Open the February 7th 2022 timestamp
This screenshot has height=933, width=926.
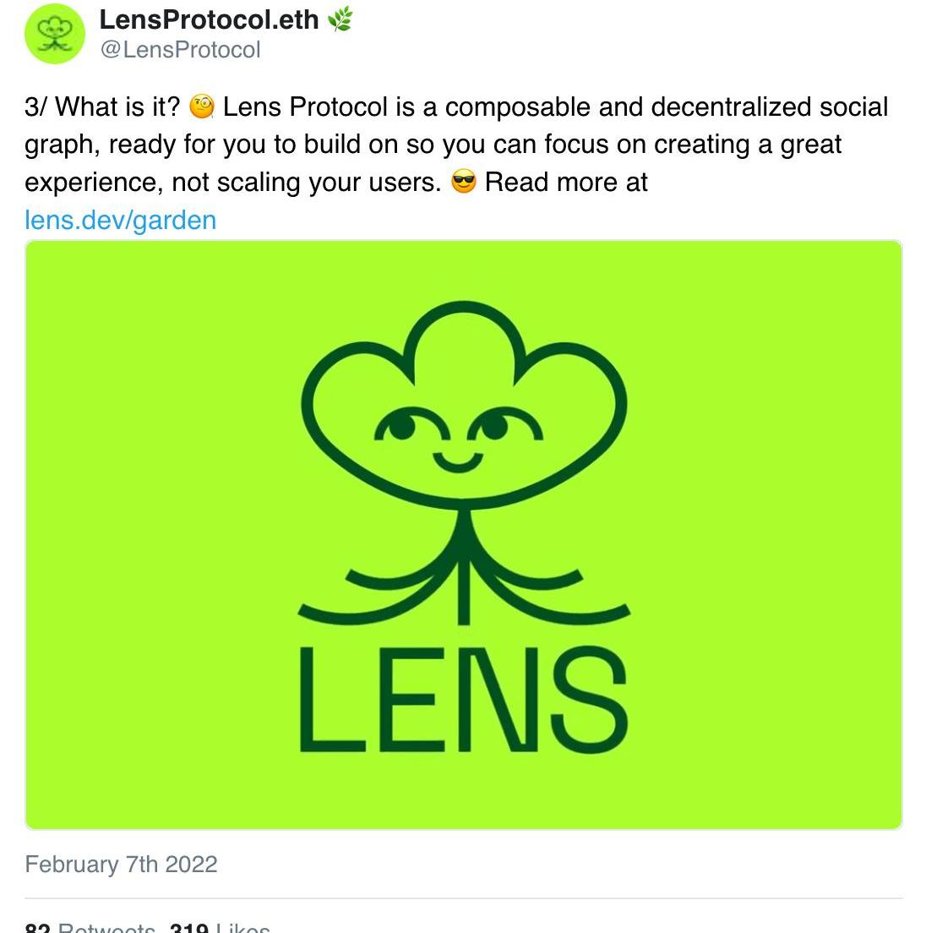[x=121, y=864]
